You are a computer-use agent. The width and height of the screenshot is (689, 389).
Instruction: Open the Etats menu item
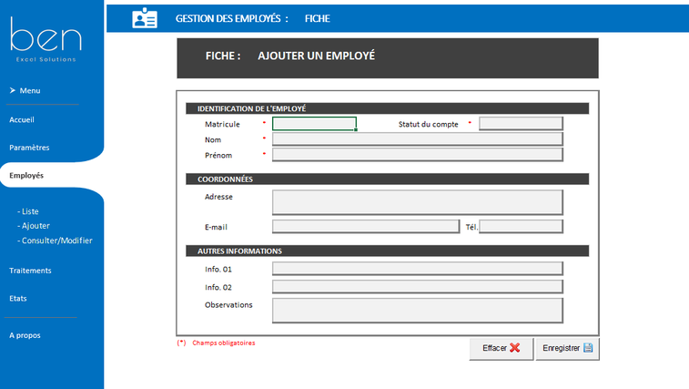pos(18,298)
